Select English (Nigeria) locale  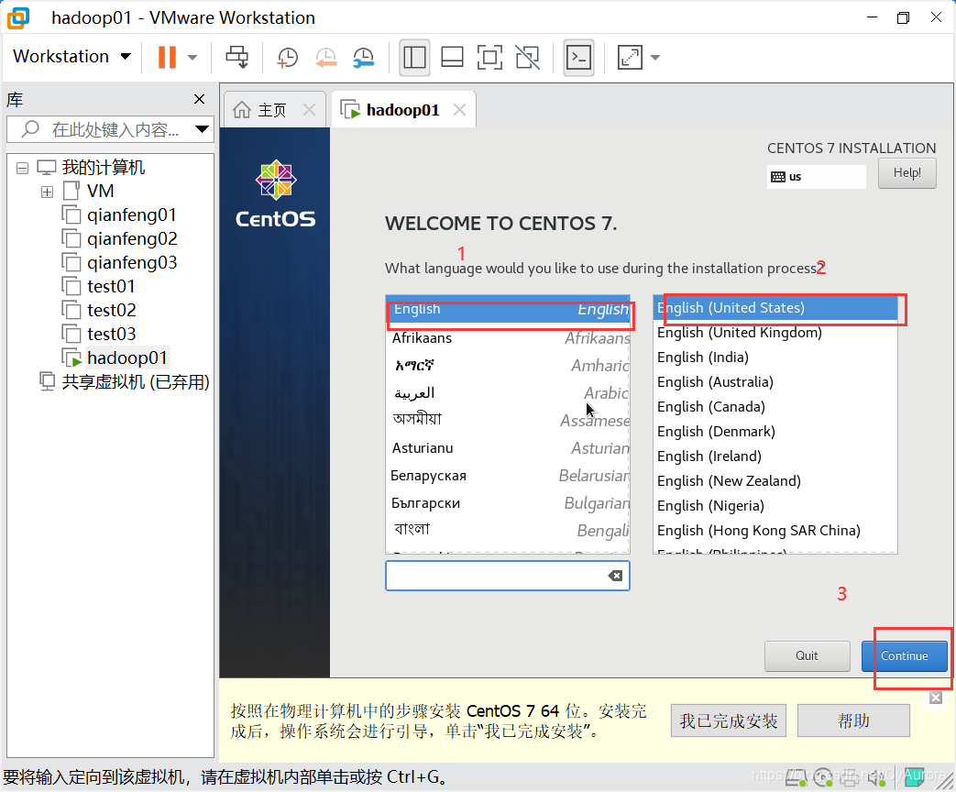(x=775, y=506)
